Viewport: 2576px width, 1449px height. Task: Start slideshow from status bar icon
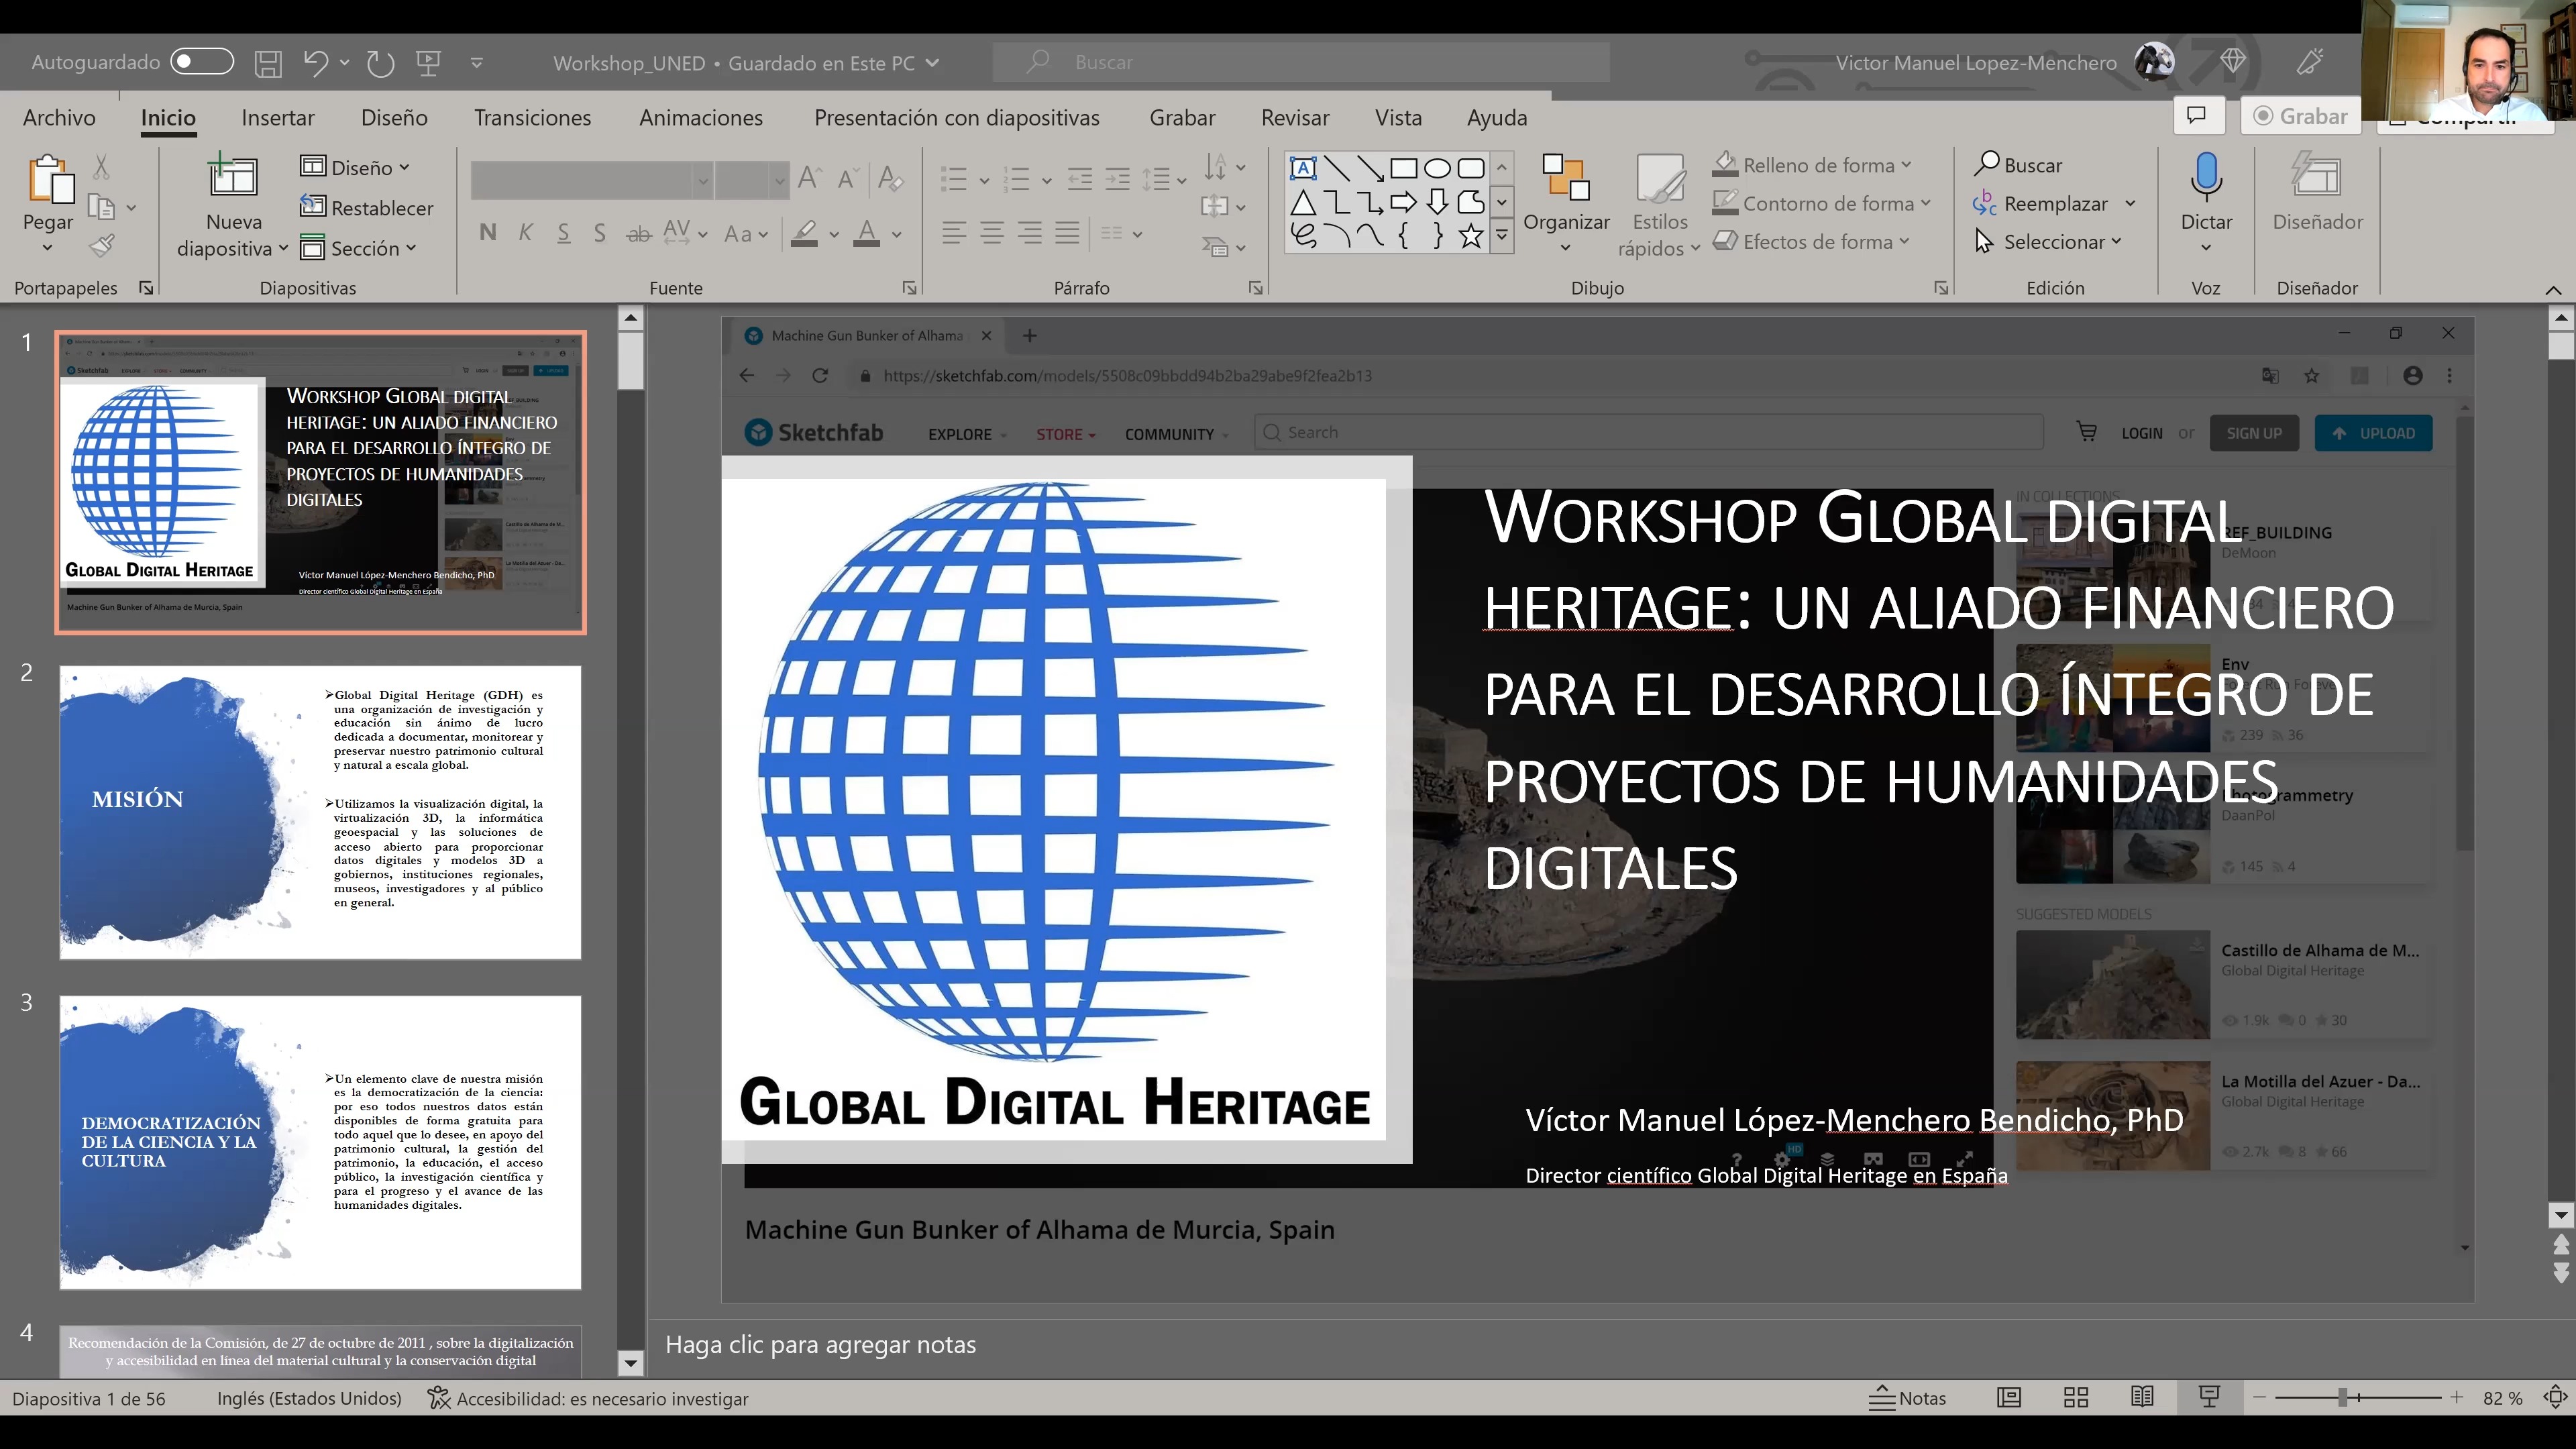click(x=2209, y=1398)
